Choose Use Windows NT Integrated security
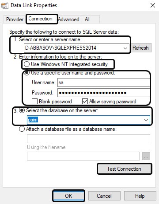This screenshot has width=159, height=204. tap(66, 64)
